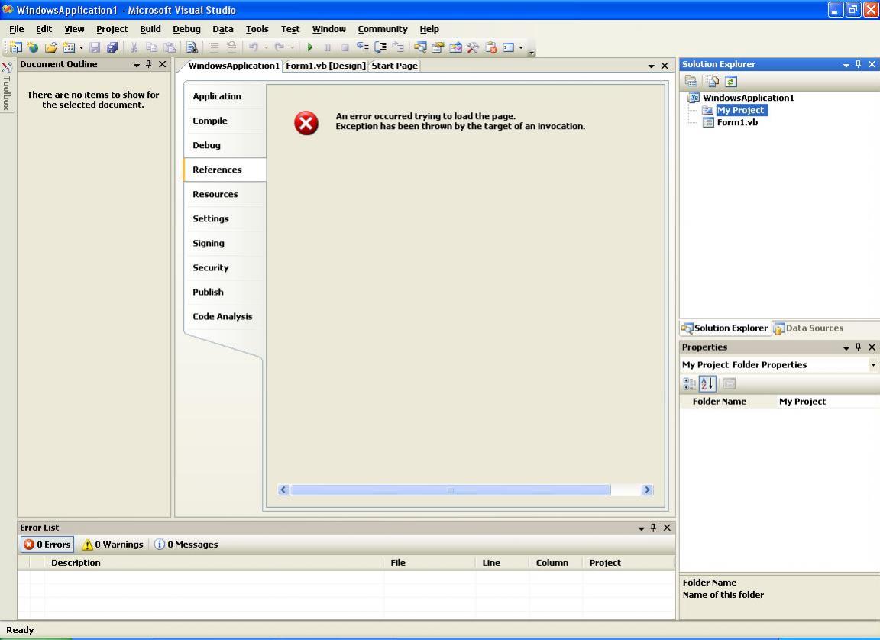Open Toolbar Options dropdown at toolbar end

[x=532, y=52]
